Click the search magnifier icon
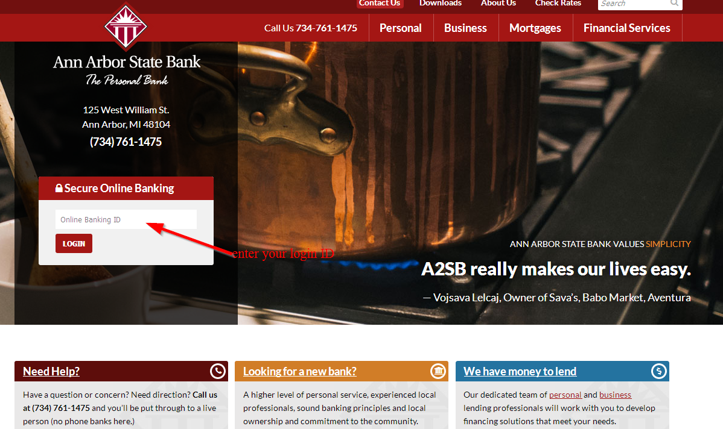Screen dimensions: 723x429 click(674, 3)
